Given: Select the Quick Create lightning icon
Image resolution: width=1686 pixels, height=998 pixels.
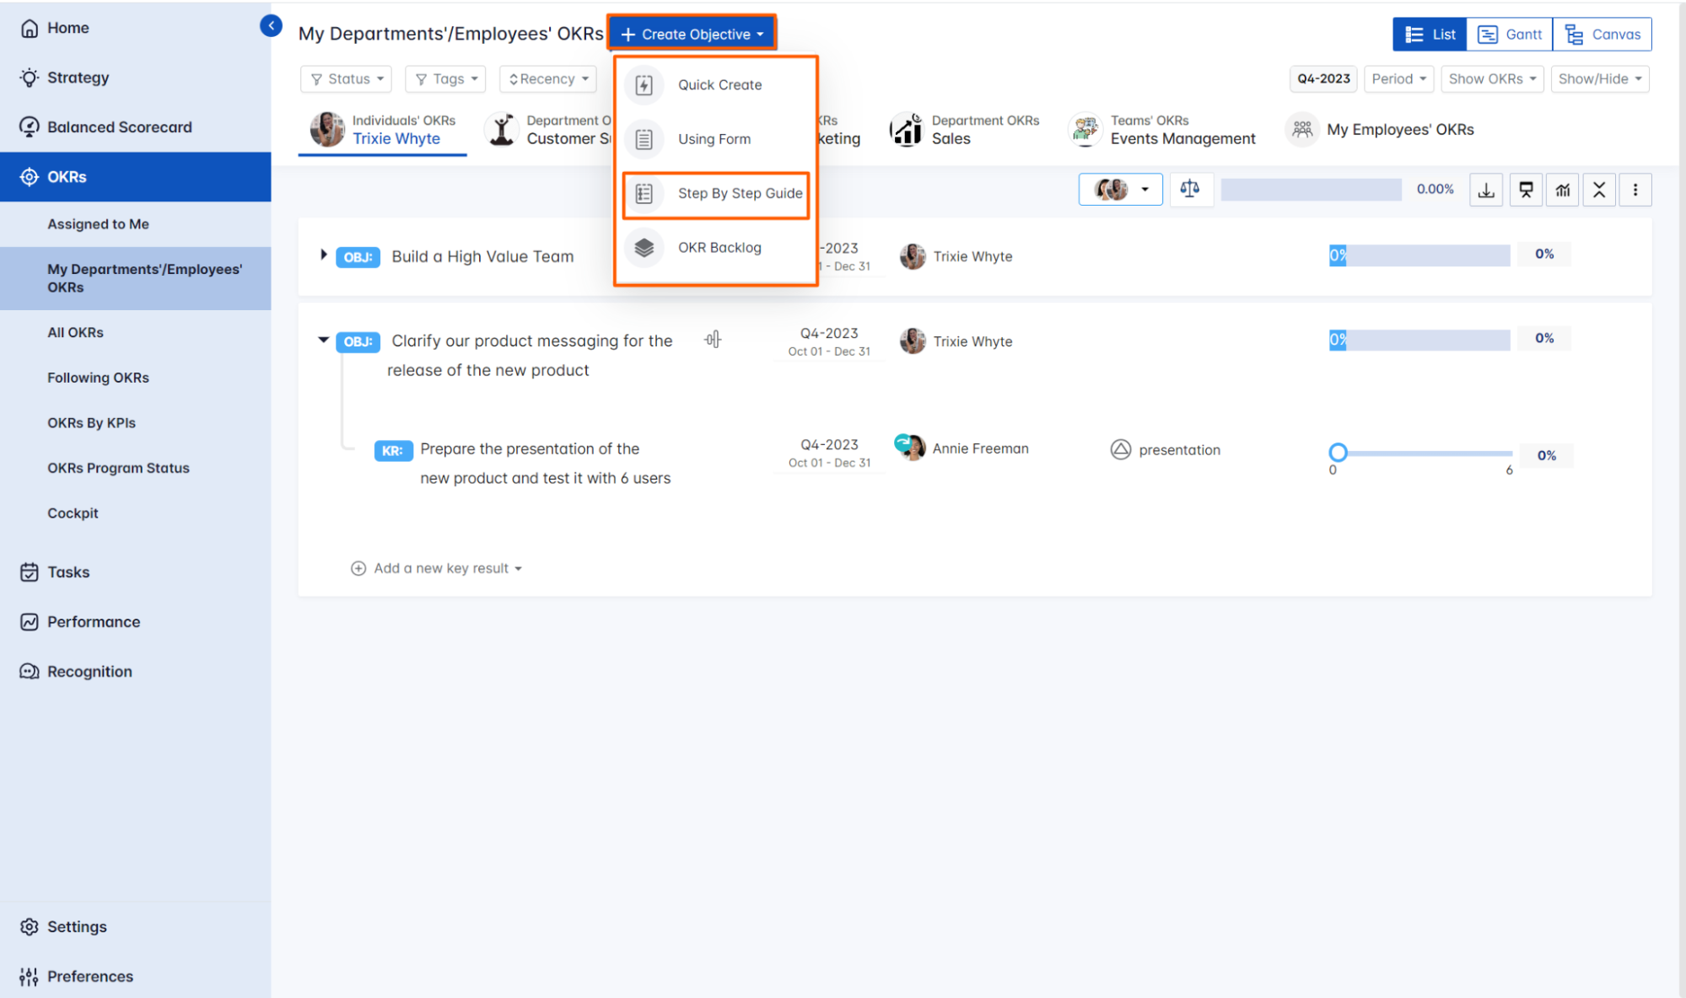Looking at the screenshot, I should [x=644, y=84].
